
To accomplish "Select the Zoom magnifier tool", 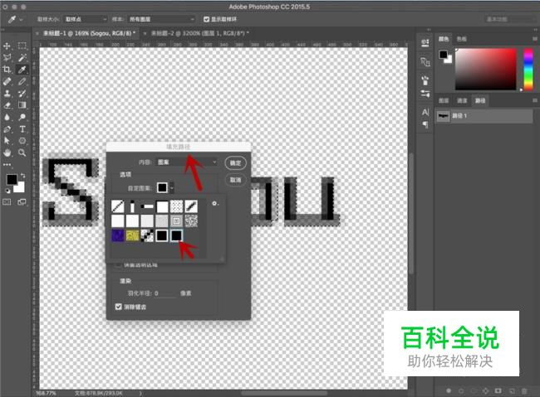I will tap(22, 153).
